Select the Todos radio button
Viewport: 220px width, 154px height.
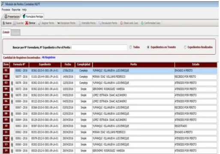131,47
